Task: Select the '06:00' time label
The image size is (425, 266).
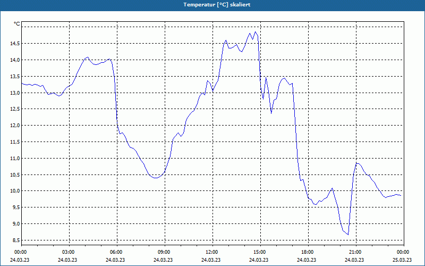Action: click(116, 252)
